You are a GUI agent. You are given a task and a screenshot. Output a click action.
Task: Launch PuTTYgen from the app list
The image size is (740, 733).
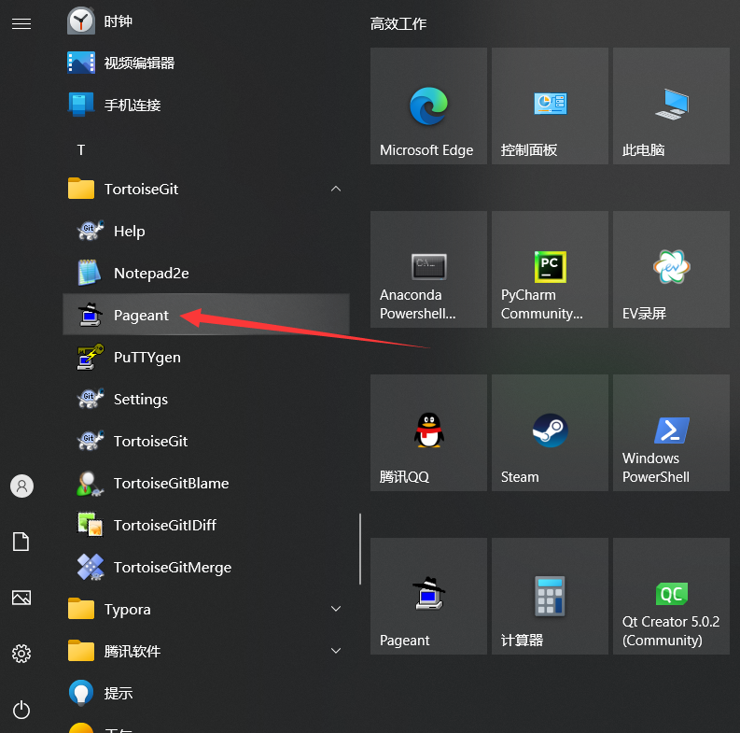(x=147, y=358)
